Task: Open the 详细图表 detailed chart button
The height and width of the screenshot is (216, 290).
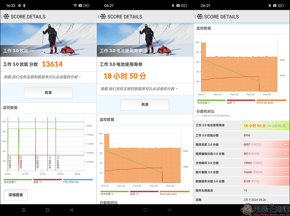Action: click(16, 195)
